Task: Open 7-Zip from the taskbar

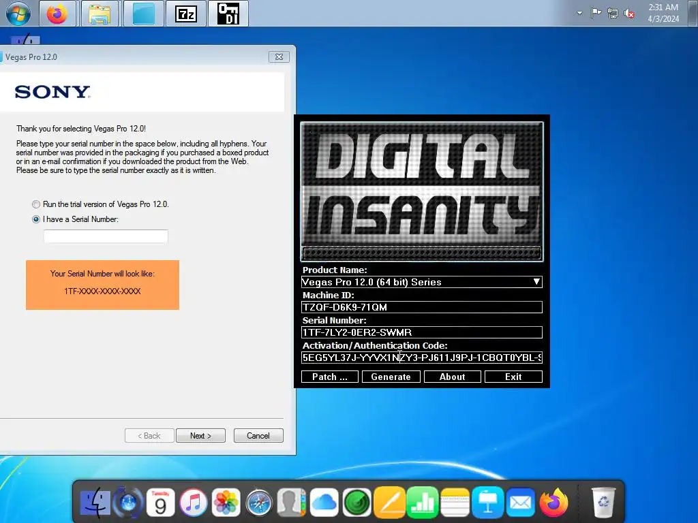Action: click(x=186, y=14)
